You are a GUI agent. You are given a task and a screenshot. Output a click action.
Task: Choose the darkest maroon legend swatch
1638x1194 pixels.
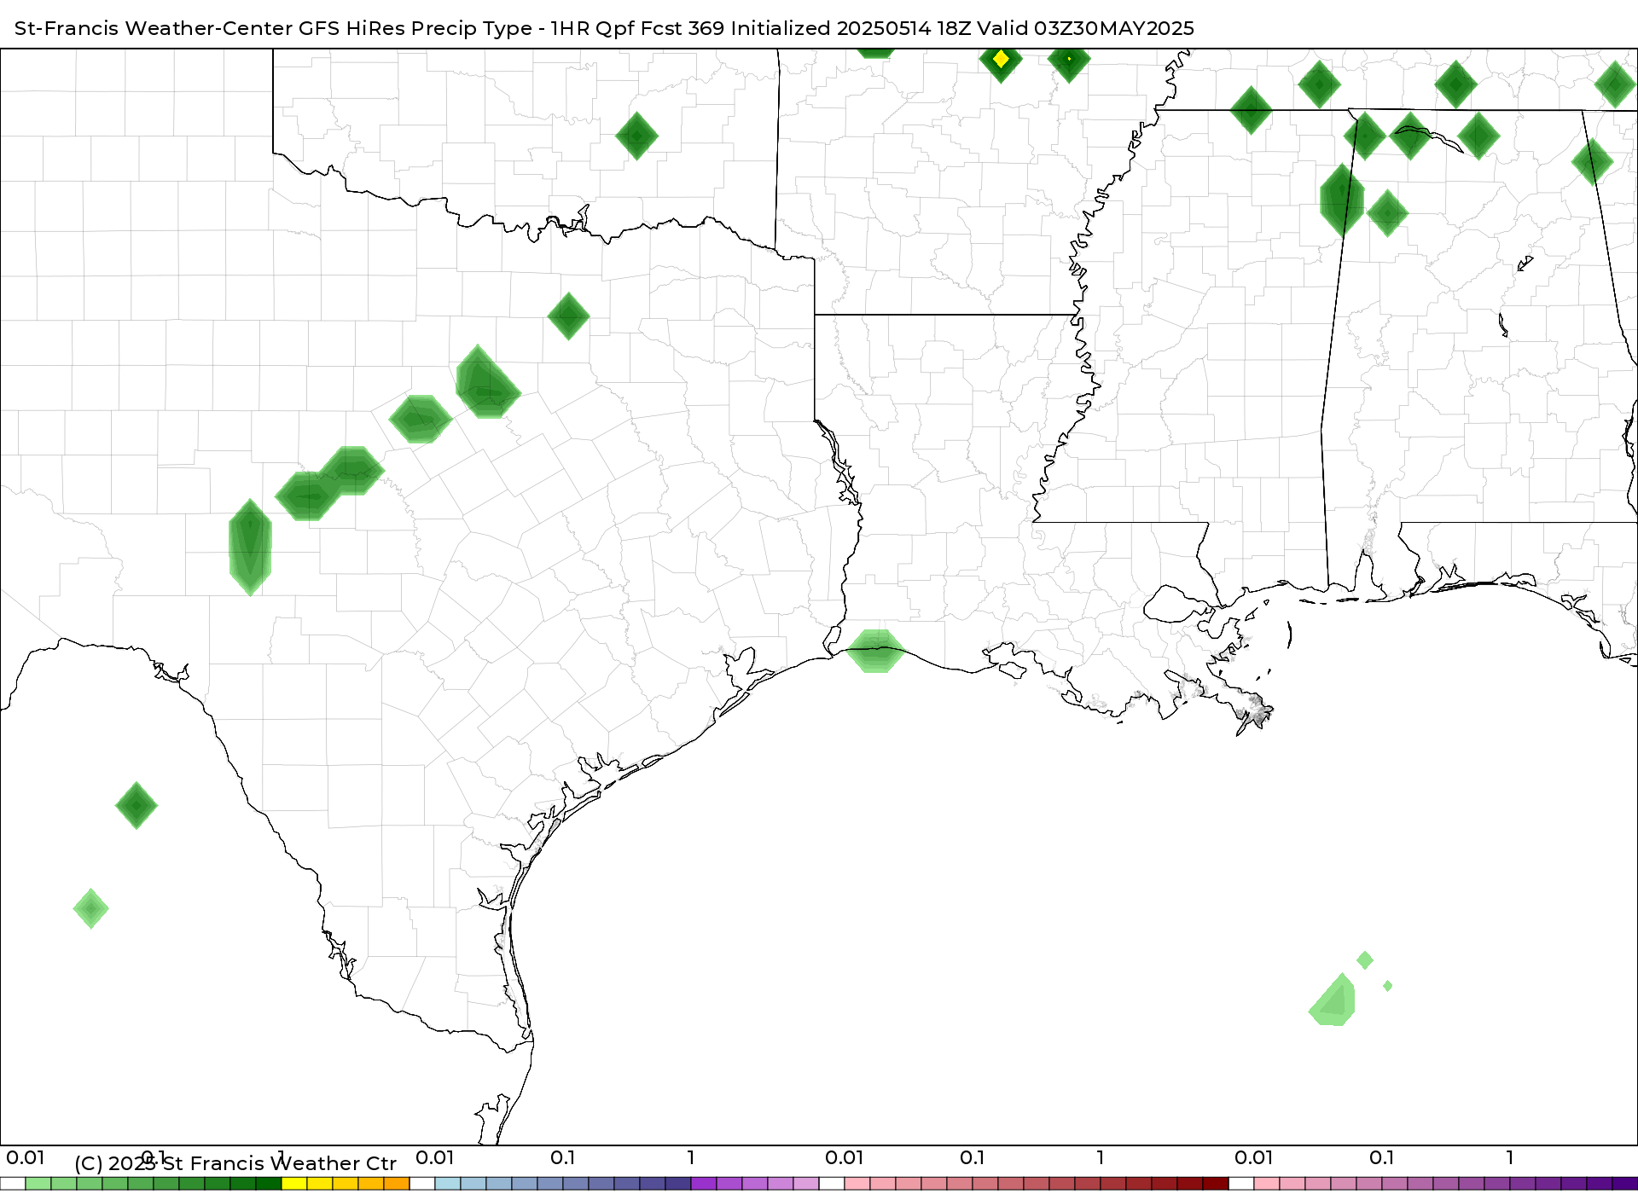pyautogui.click(x=1216, y=1184)
